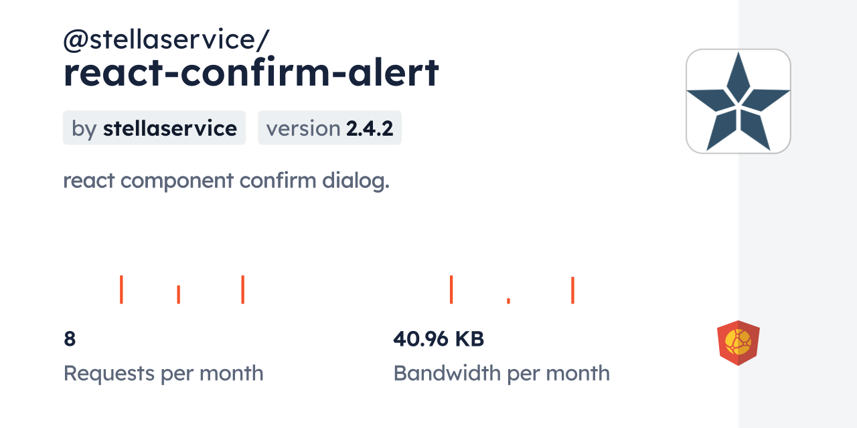Select the "version 2.4.2" badge
The image size is (857, 428).
tap(329, 128)
